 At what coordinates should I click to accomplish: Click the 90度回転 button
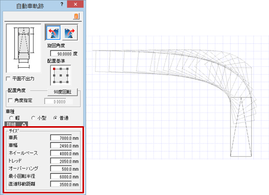point(63,92)
